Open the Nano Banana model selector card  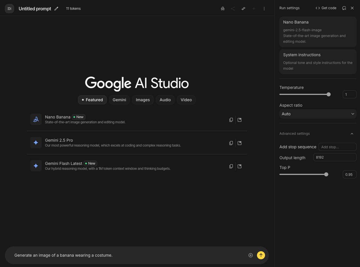318,32
